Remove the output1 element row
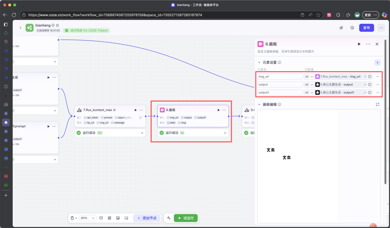 377,93
